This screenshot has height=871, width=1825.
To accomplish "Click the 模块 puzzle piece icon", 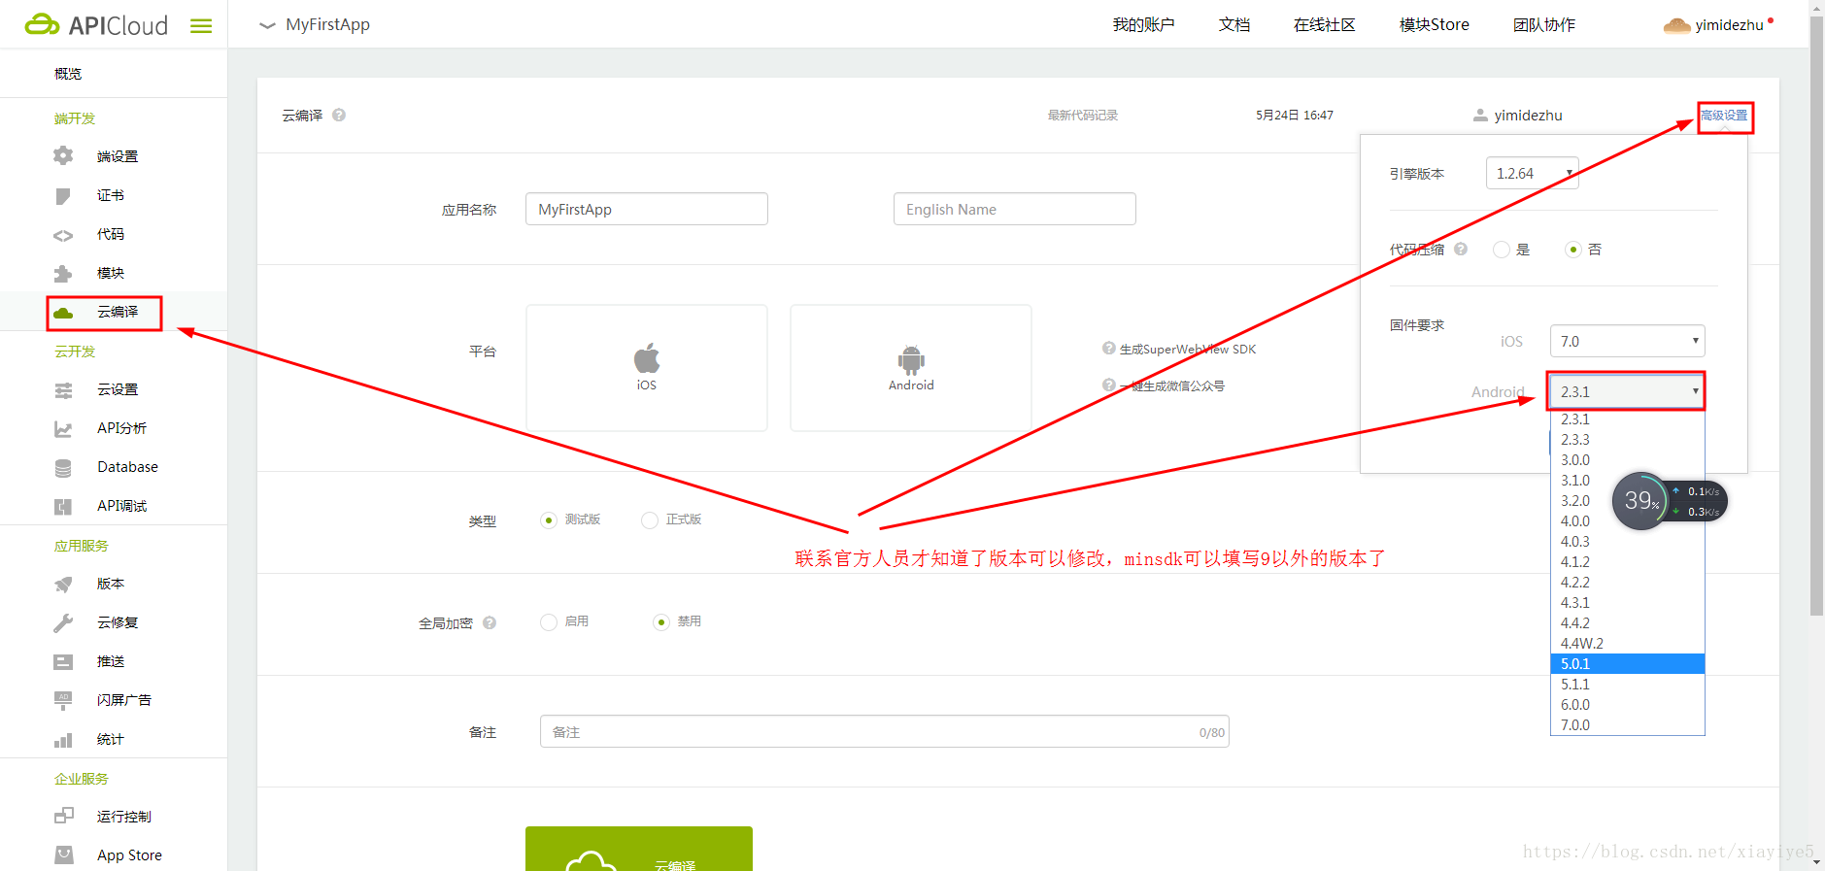I will click(63, 273).
